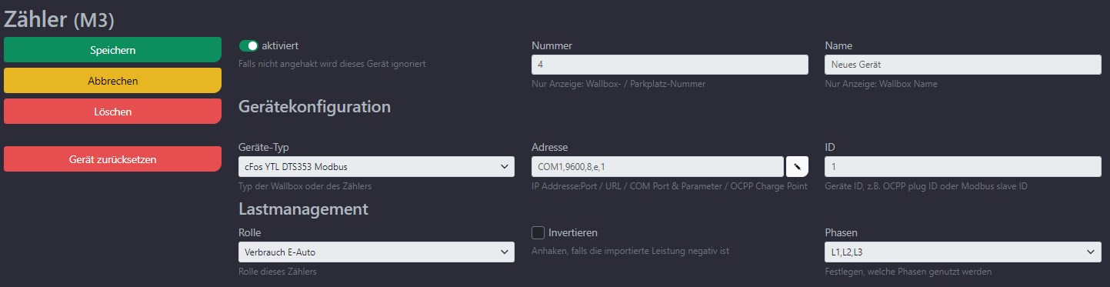Focus the Name input field
Image resolution: width=1110 pixels, height=287 pixels.
[x=962, y=65]
